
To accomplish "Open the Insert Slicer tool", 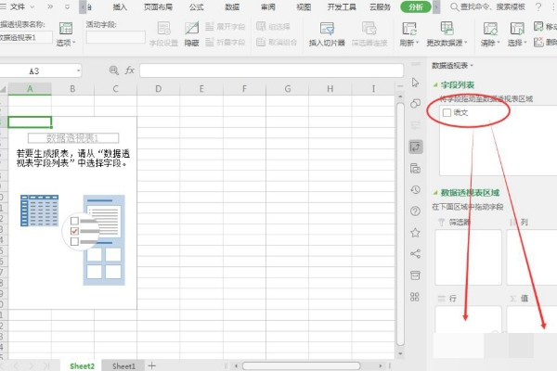I will pyautogui.click(x=327, y=35).
